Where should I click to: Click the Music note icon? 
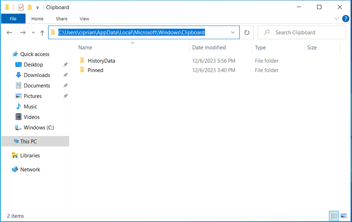(18, 106)
